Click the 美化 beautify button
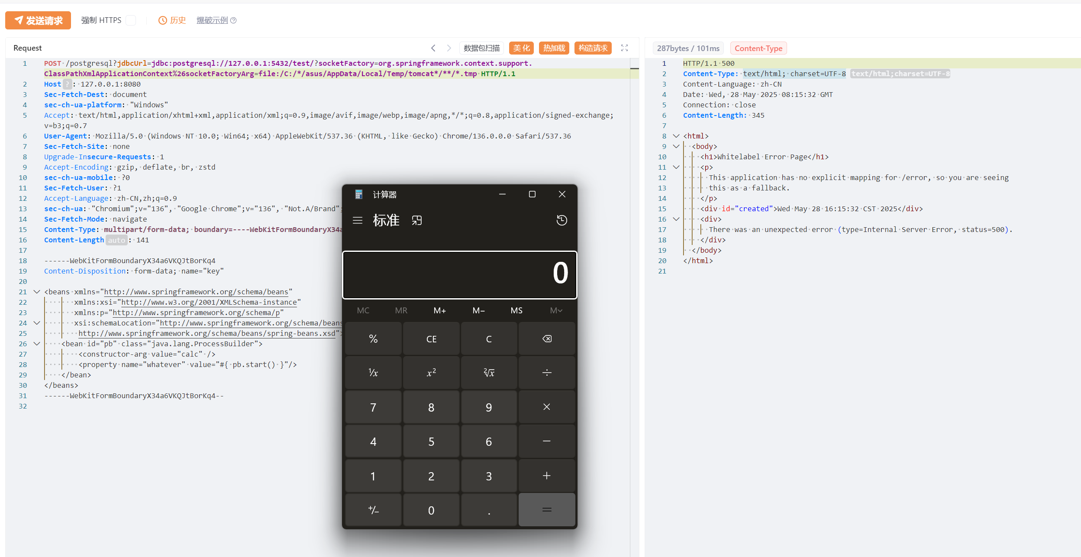 (521, 48)
